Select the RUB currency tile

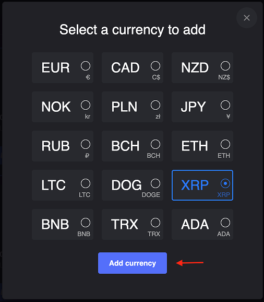coord(63,146)
